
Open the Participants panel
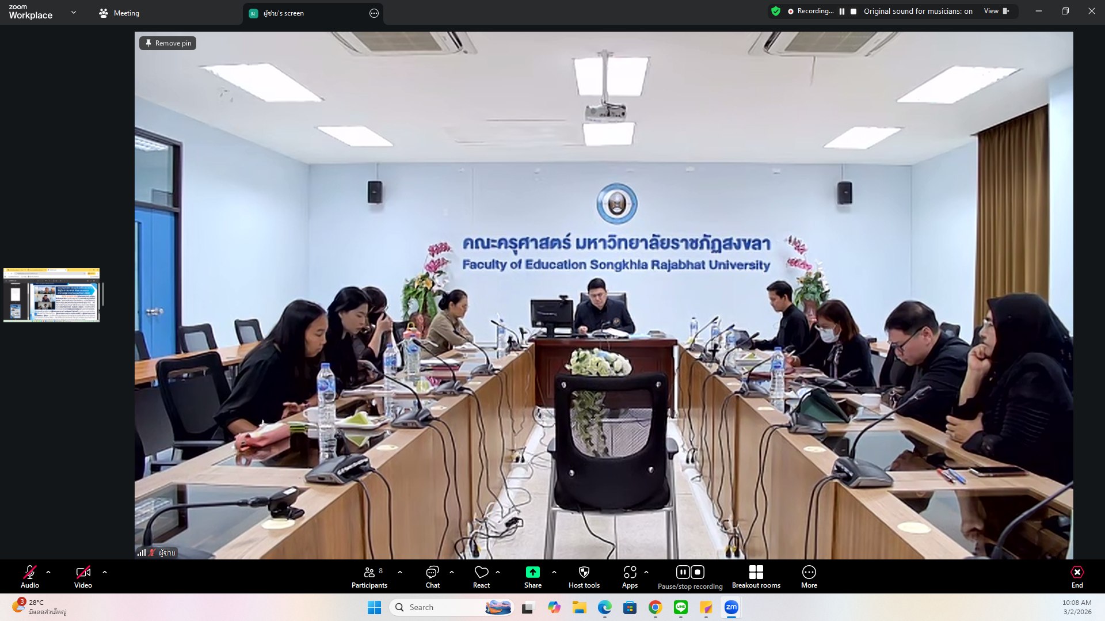tap(369, 577)
